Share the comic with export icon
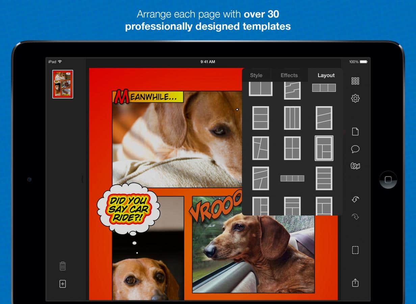Image resolution: width=416 pixels, height=304 pixels. click(355, 282)
